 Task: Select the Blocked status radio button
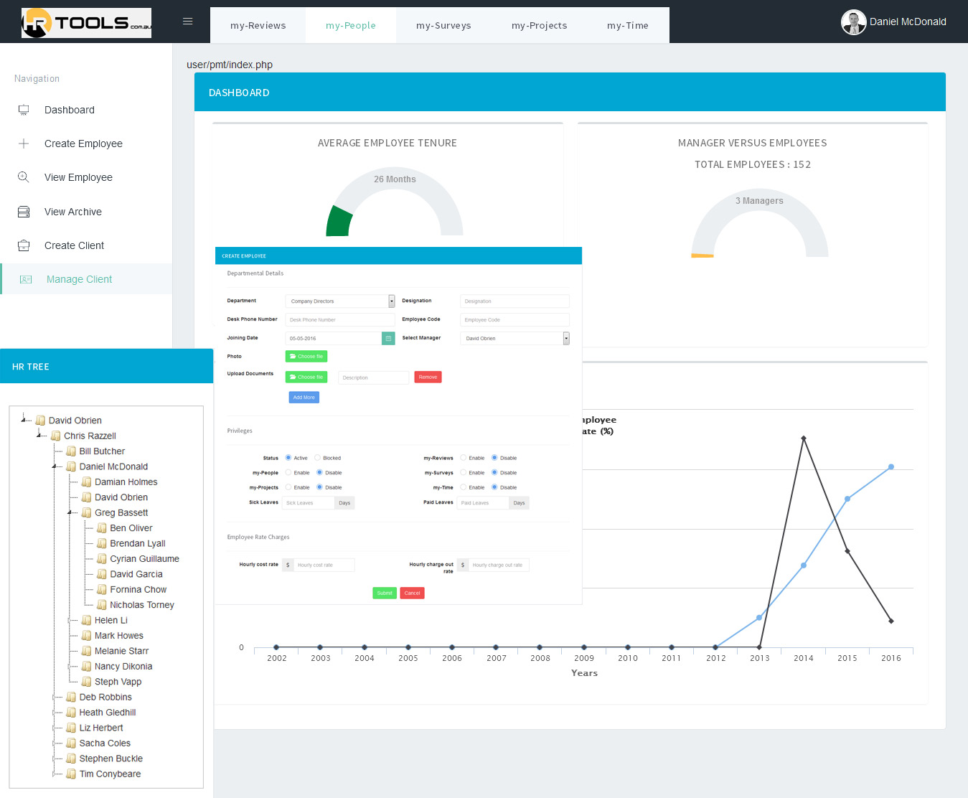[318, 458]
